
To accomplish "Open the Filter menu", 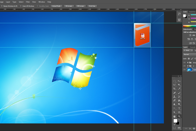I will 28,2.
